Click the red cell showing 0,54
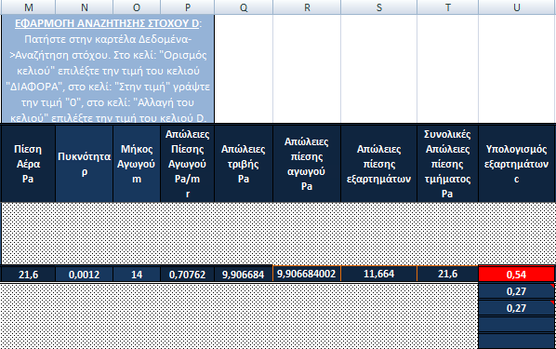 point(516,275)
